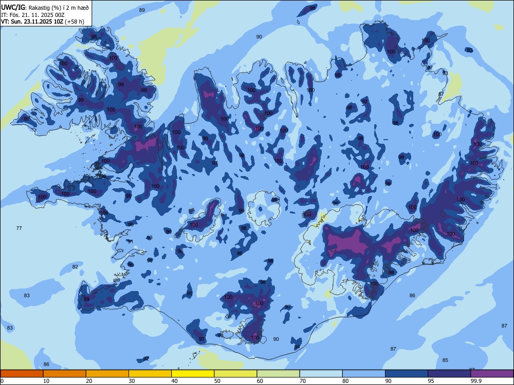This screenshot has height=385, width=514.
Task: Click the bright yellow 40–50 legend swatch
Action: coord(193,374)
